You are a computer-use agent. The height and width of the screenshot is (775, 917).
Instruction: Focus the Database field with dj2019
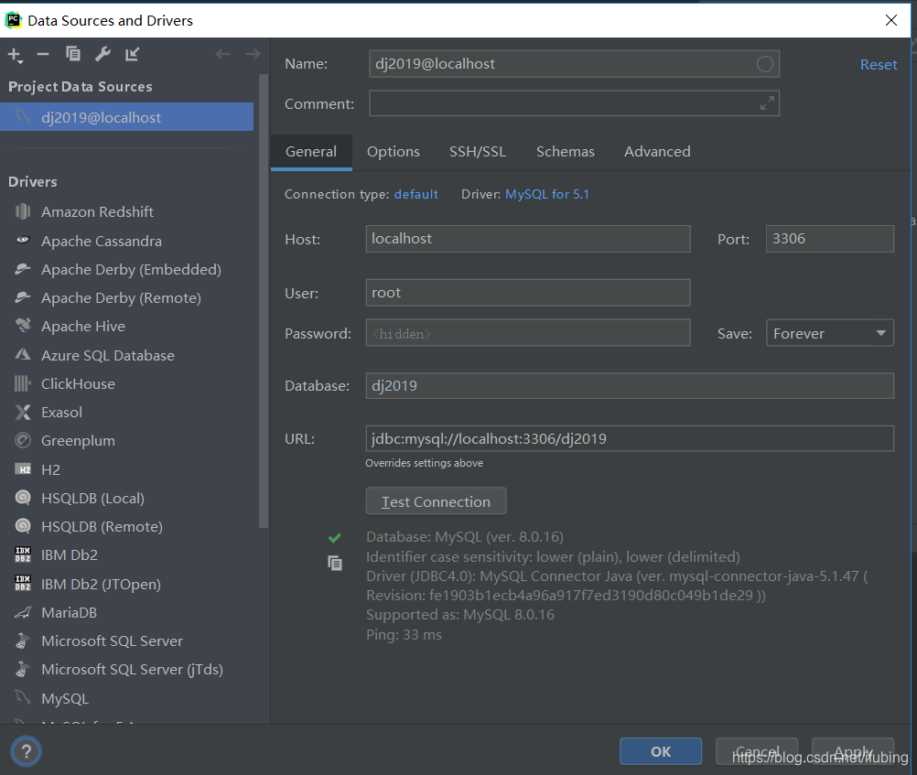630,386
